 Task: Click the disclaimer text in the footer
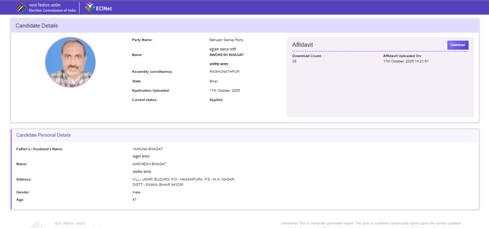click(371, 224)
